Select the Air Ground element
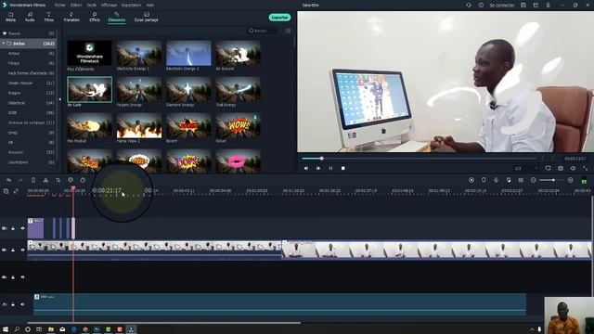This screenshot has height=334, width=594. click(x=238, y=54)
